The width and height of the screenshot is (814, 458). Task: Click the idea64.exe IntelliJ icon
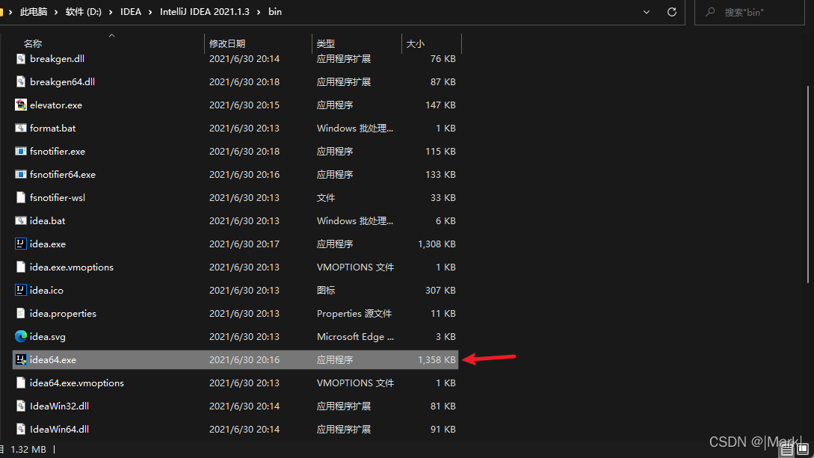point(20,359)
